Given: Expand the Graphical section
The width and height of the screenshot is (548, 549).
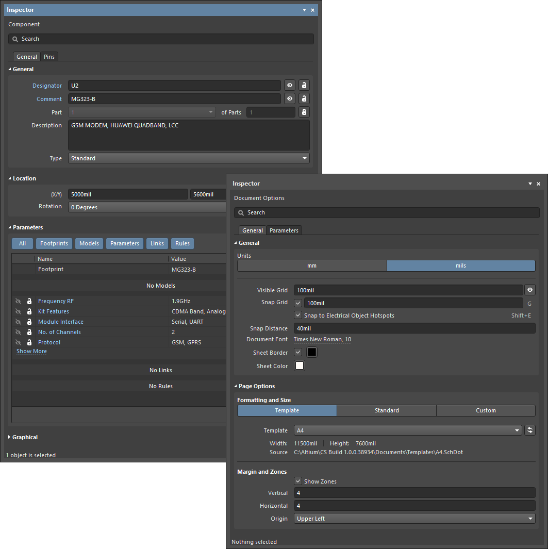Looking at the screenshot, I should [x=24, y=437].
